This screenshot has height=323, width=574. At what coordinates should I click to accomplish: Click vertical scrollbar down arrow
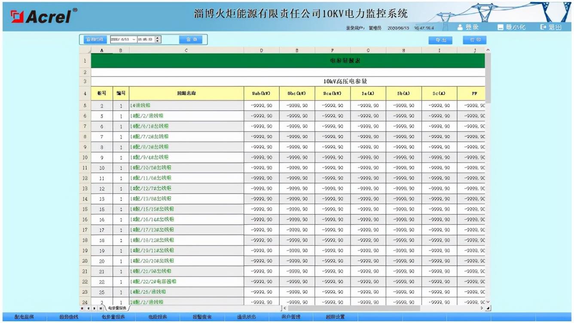(x=488, y=302)
